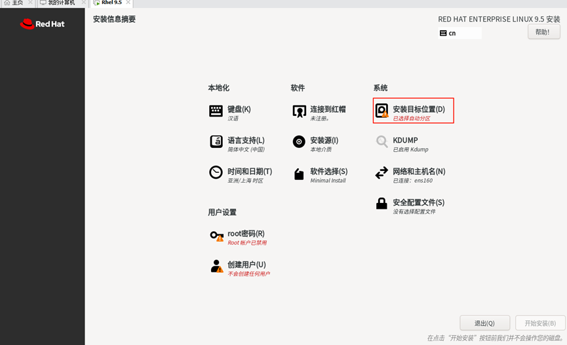This screenshot has width=567, height=345.
Task: Open the language support (语言支持) icon
Action: click(x=216, y=141)
